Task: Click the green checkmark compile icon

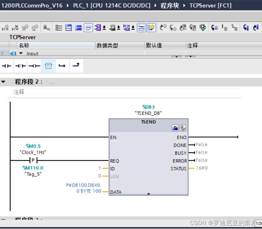Action: click(202, 28)
